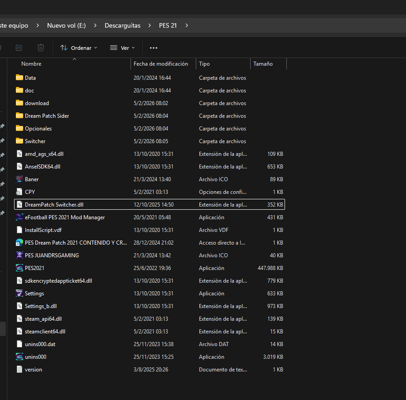Click the '25/6/2022 19:36' date cell
Image resolution: width=406 pixels, height=400 pixels.
click(x=152, y=268)
